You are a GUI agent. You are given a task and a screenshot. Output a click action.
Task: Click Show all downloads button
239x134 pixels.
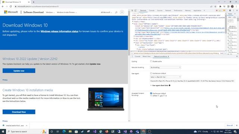230,125
